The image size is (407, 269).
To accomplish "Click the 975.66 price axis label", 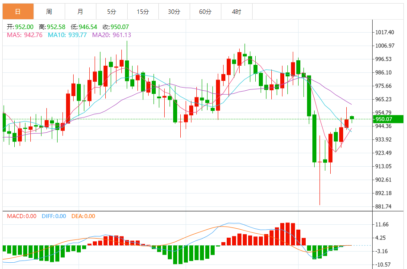I will click(383, 86).
